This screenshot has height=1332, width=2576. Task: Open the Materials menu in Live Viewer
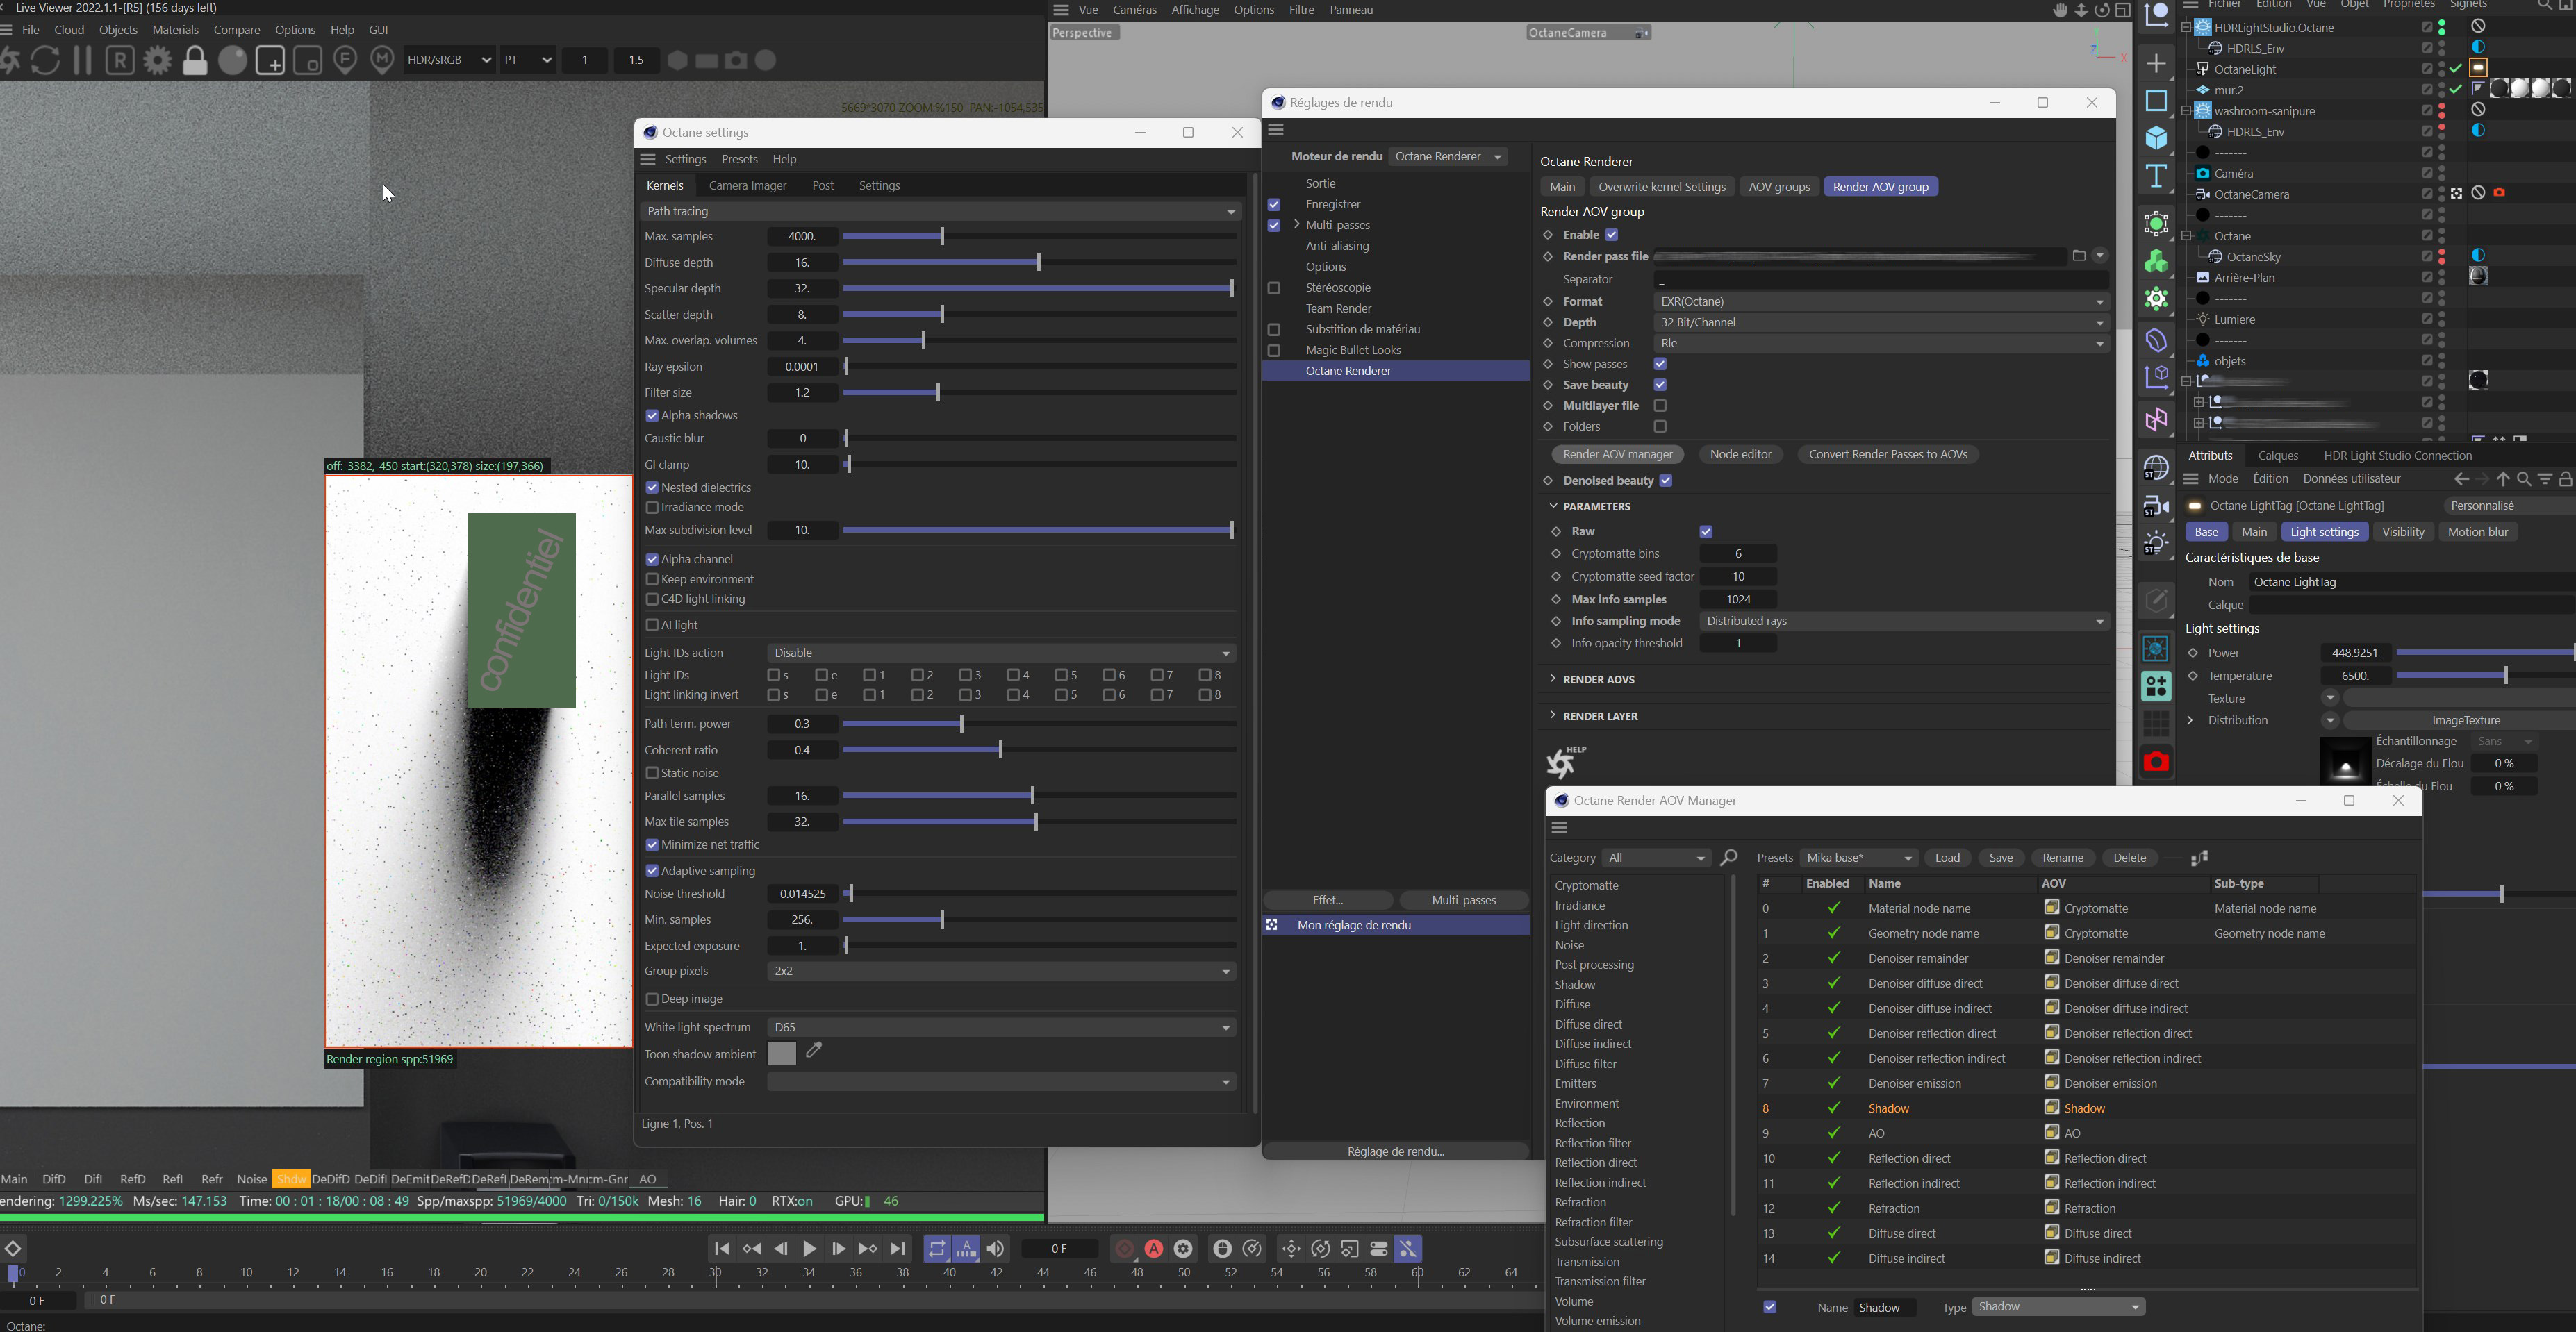coord(175,30)
